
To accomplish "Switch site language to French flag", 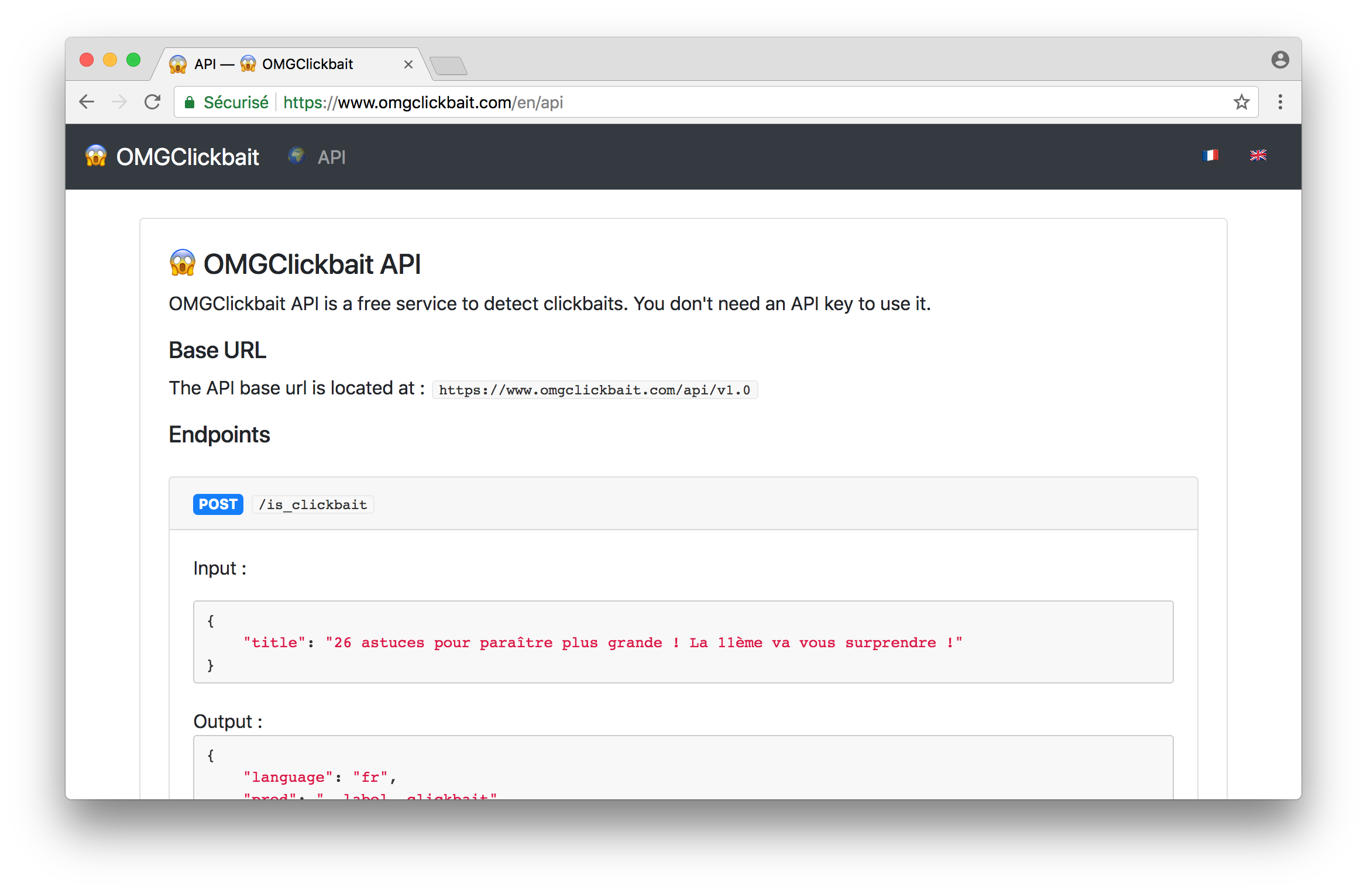I will [1210, 156].
